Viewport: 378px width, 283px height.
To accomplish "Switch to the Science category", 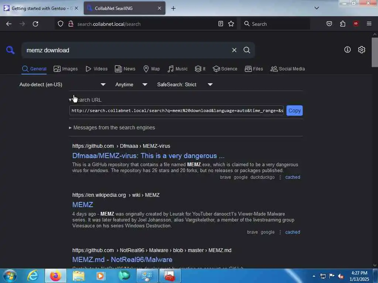I will 225,69.
